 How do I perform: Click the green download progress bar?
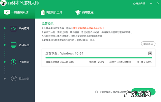[x=99, y=58]
